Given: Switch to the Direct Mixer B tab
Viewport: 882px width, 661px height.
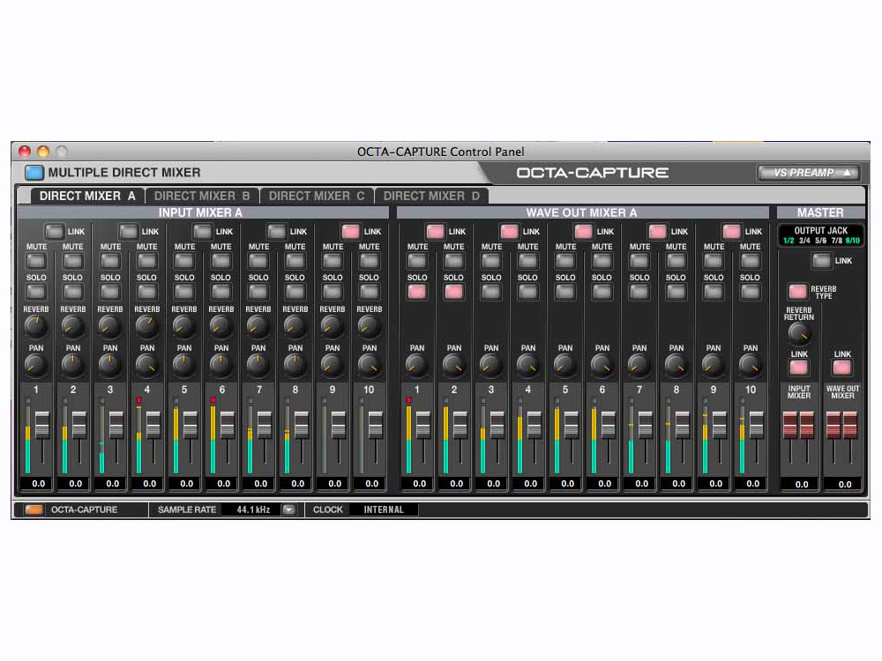Looking at the screenshot, I should (x=202, y=196).
